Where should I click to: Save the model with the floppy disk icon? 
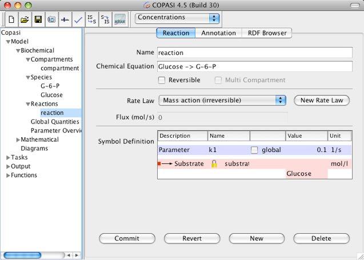(x=38, y=19)
